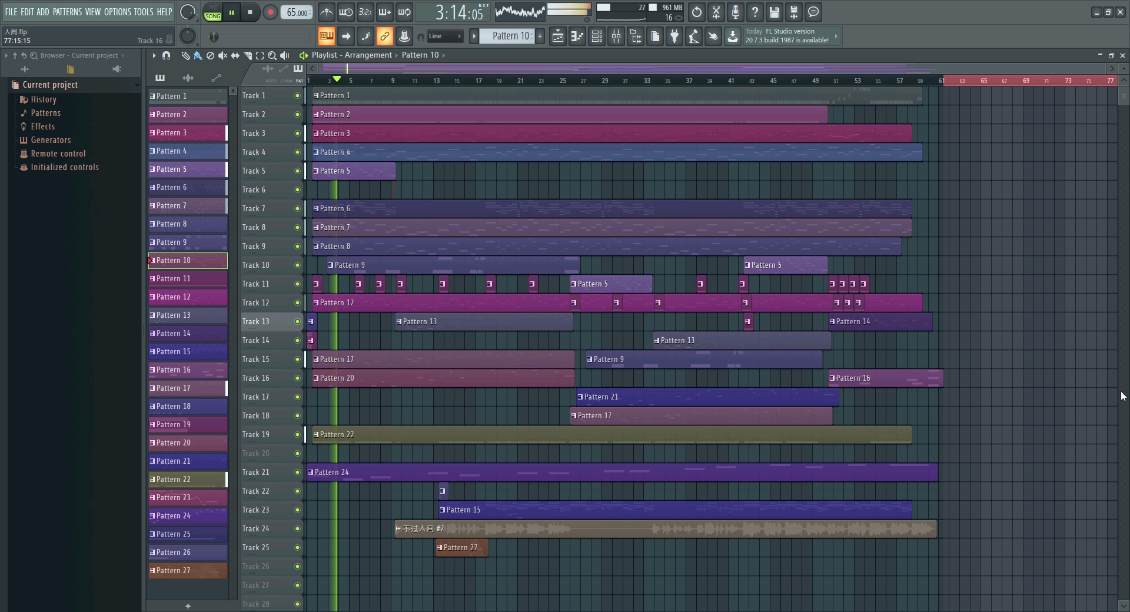The height and width of the screenshot is (612, 1130).
Task: Mute Track 24 green LED
Action: (297, 528)
